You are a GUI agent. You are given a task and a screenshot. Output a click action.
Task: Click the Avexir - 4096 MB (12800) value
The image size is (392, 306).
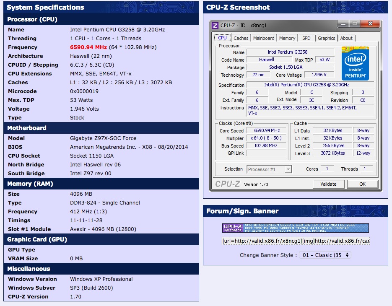(103, 229)
